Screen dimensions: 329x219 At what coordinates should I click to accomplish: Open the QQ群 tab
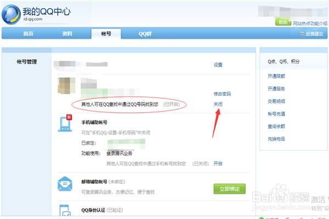pos(145,34)
